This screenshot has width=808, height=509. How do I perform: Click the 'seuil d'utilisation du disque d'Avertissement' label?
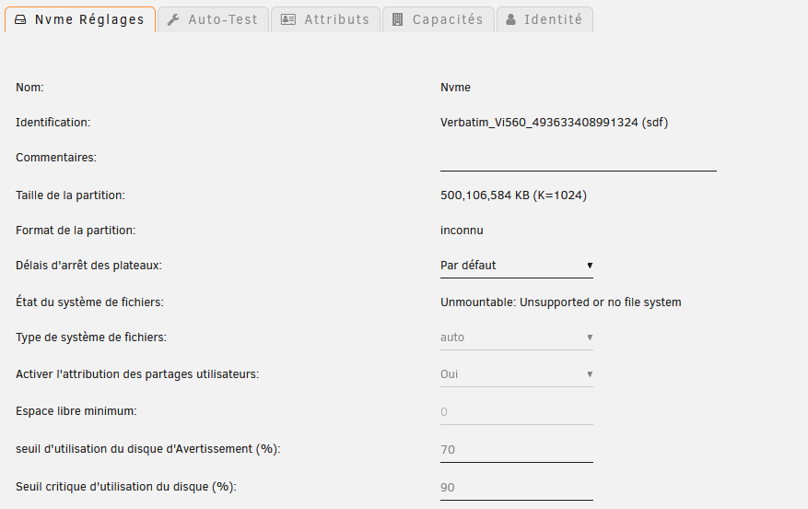point(148,449)
